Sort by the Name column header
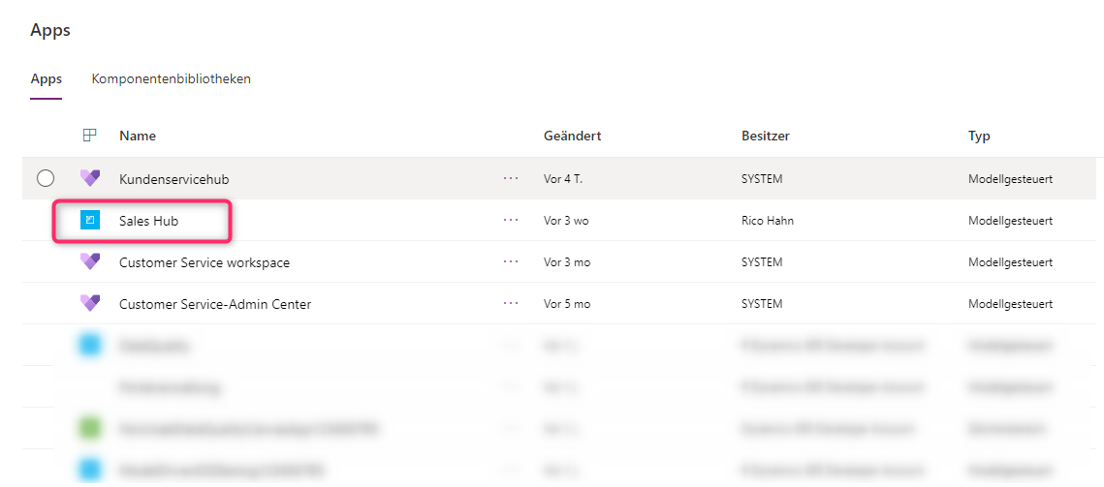The height and width of the screenshot is (487, 1104). [x=138, y=136]
